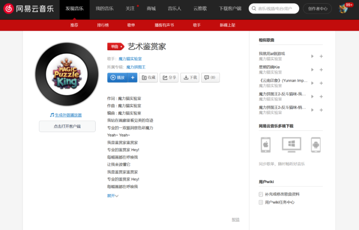Switch to 排行榜 tab
This screenshot has height=230, width=359.
[x=103, y=25]
